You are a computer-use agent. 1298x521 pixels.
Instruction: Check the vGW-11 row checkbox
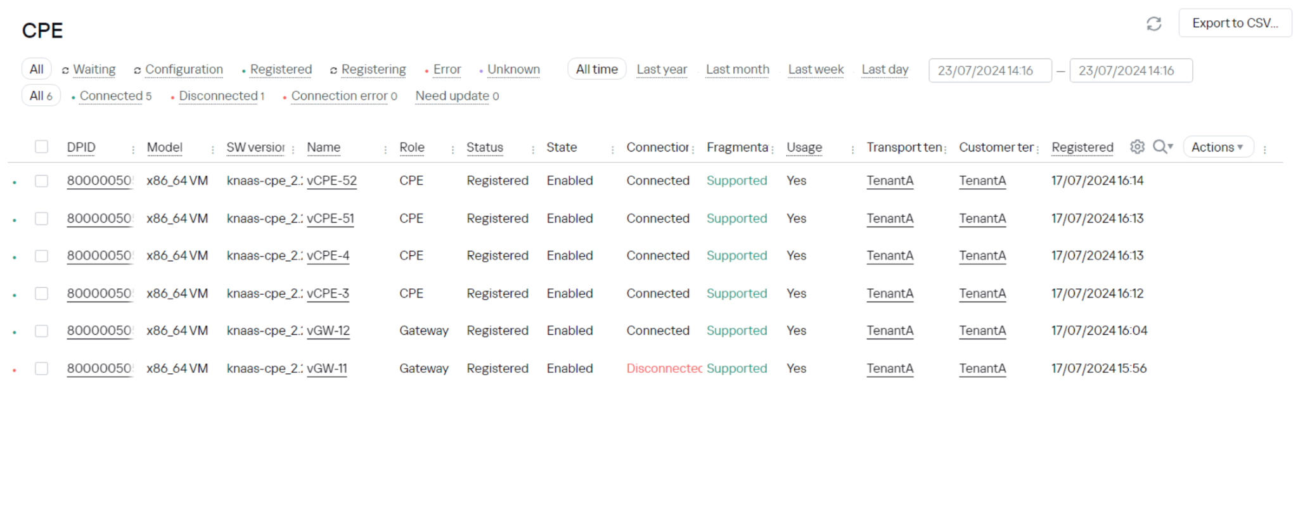[42, 368]
